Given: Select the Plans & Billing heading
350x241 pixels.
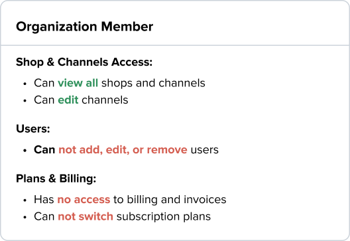Looking at the screenshot, I should click(56, 179).
